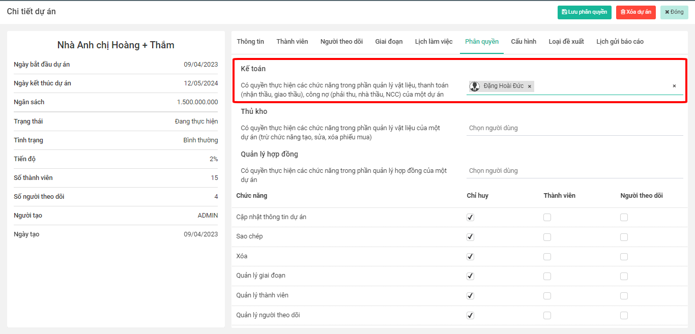Clear all users in Kế toán field
This screenshot has height=334, width=695.
coord(674,86)
